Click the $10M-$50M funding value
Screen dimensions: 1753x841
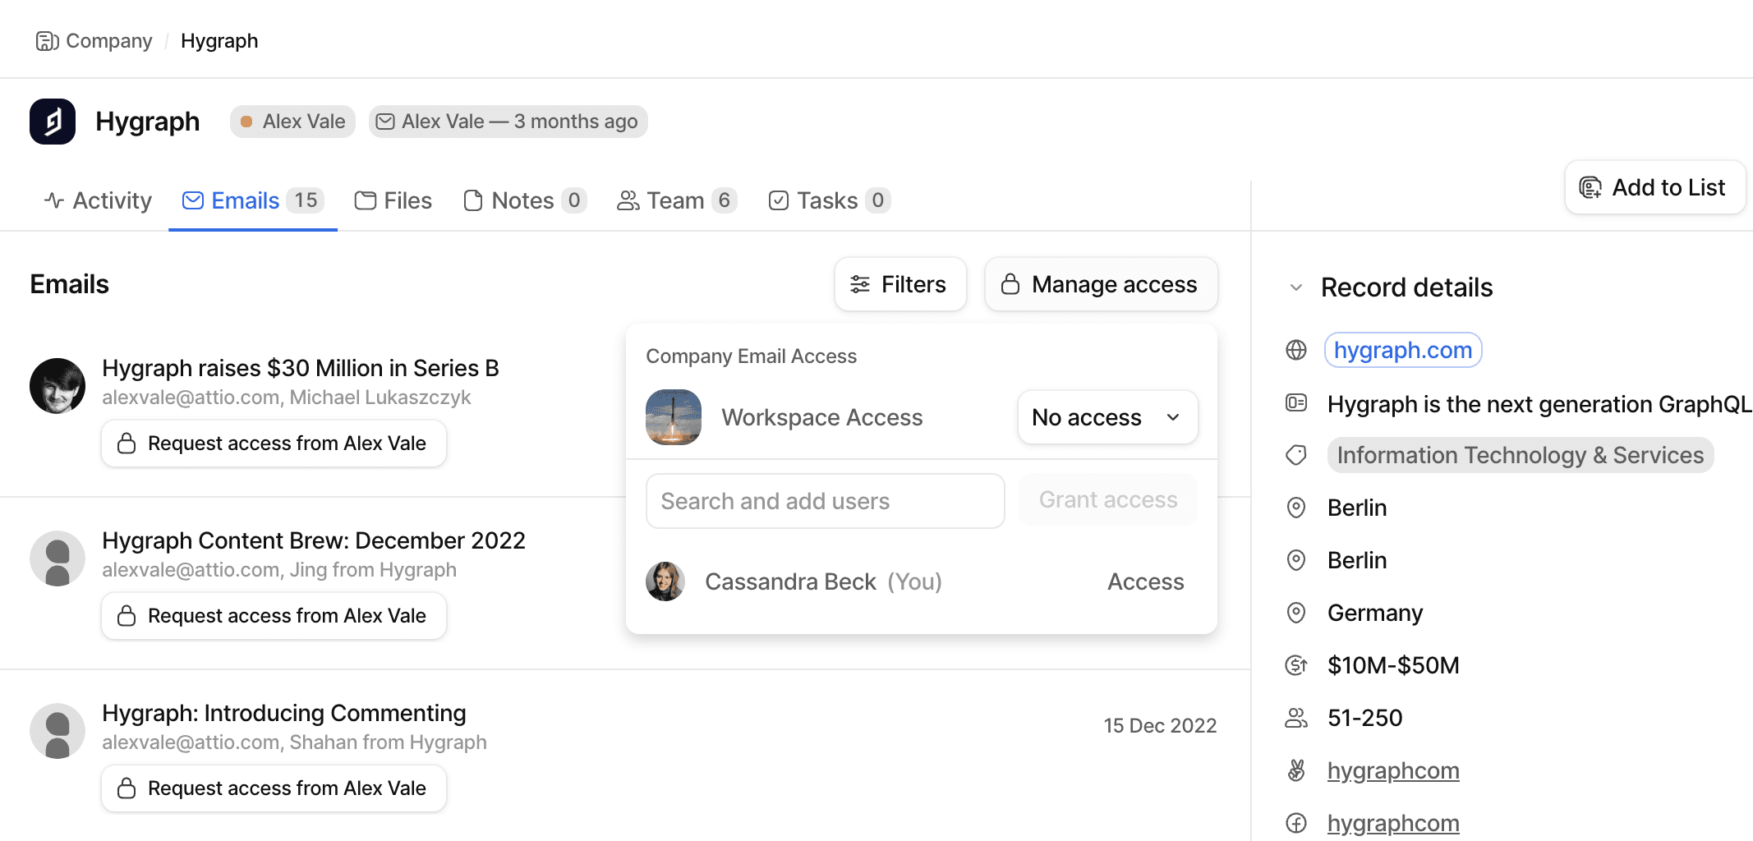pos(1393,665)
